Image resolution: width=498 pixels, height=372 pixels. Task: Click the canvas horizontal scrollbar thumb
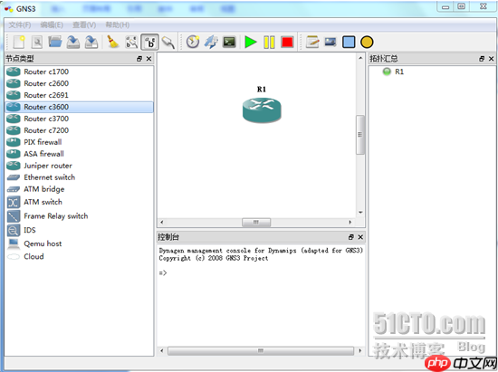pyautogui.click(x=256, y=222)
